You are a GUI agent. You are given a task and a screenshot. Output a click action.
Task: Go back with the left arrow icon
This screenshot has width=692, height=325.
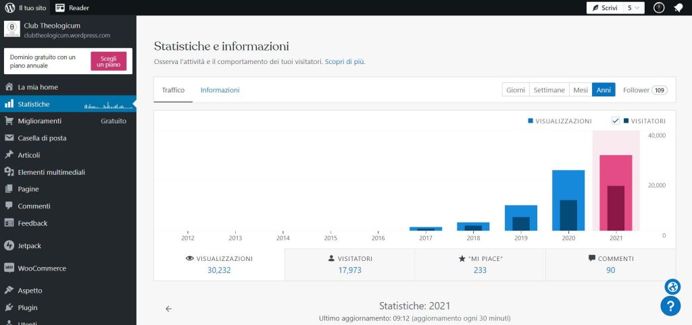[168, 309]
